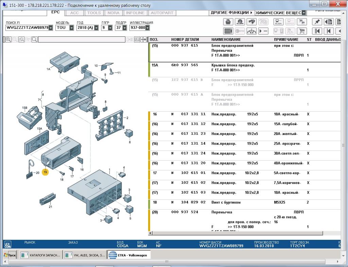
Task: Click the plain magnifier search icon
Action: 34,39
